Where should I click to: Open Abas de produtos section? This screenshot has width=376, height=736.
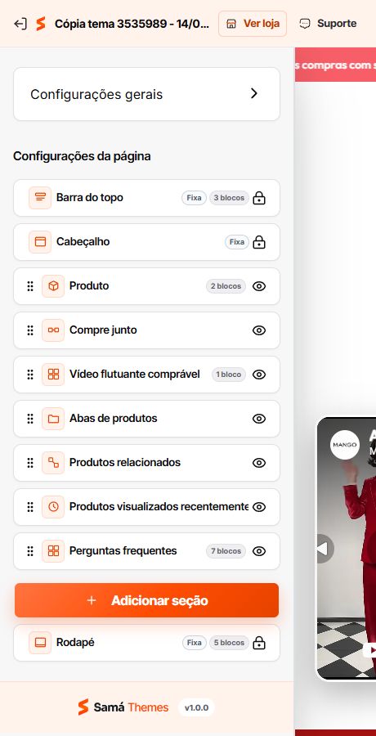click(x=146, y=418)
